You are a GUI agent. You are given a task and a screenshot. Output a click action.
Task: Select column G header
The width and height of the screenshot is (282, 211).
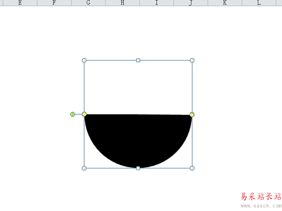point(88,3)
